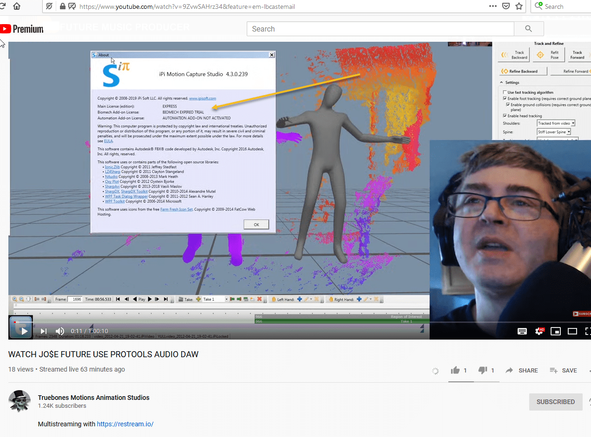
Task: Save video to a playlist
Action: tap(563, 370)
